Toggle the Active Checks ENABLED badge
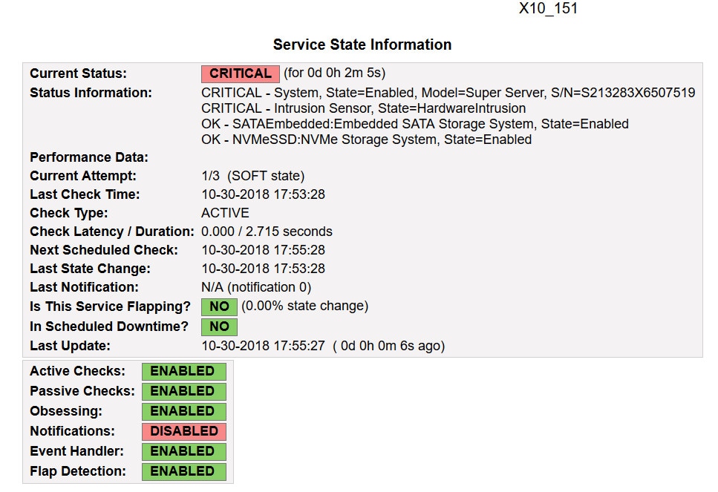Image resolution: width=718 pixels, height=492 pixels. [183, 371]
